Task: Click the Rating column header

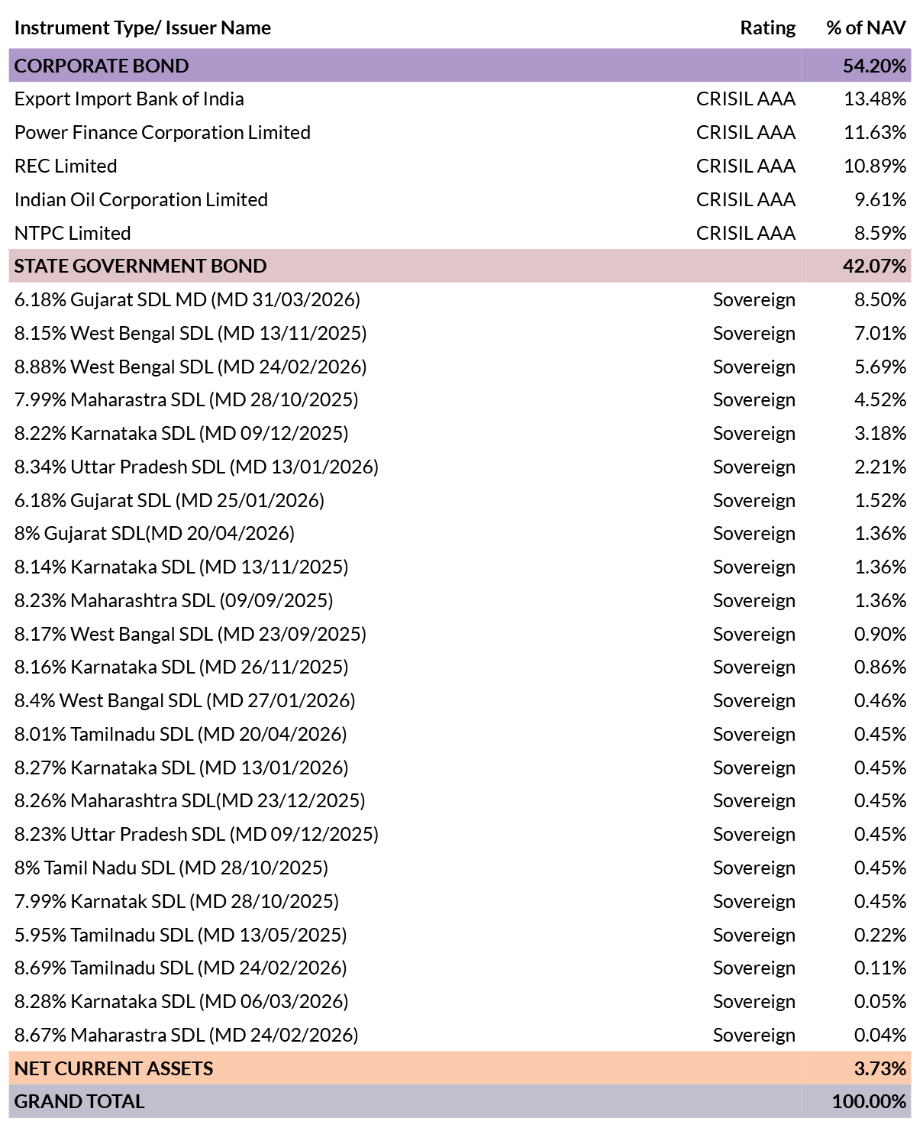Action: tap(767, 28)
